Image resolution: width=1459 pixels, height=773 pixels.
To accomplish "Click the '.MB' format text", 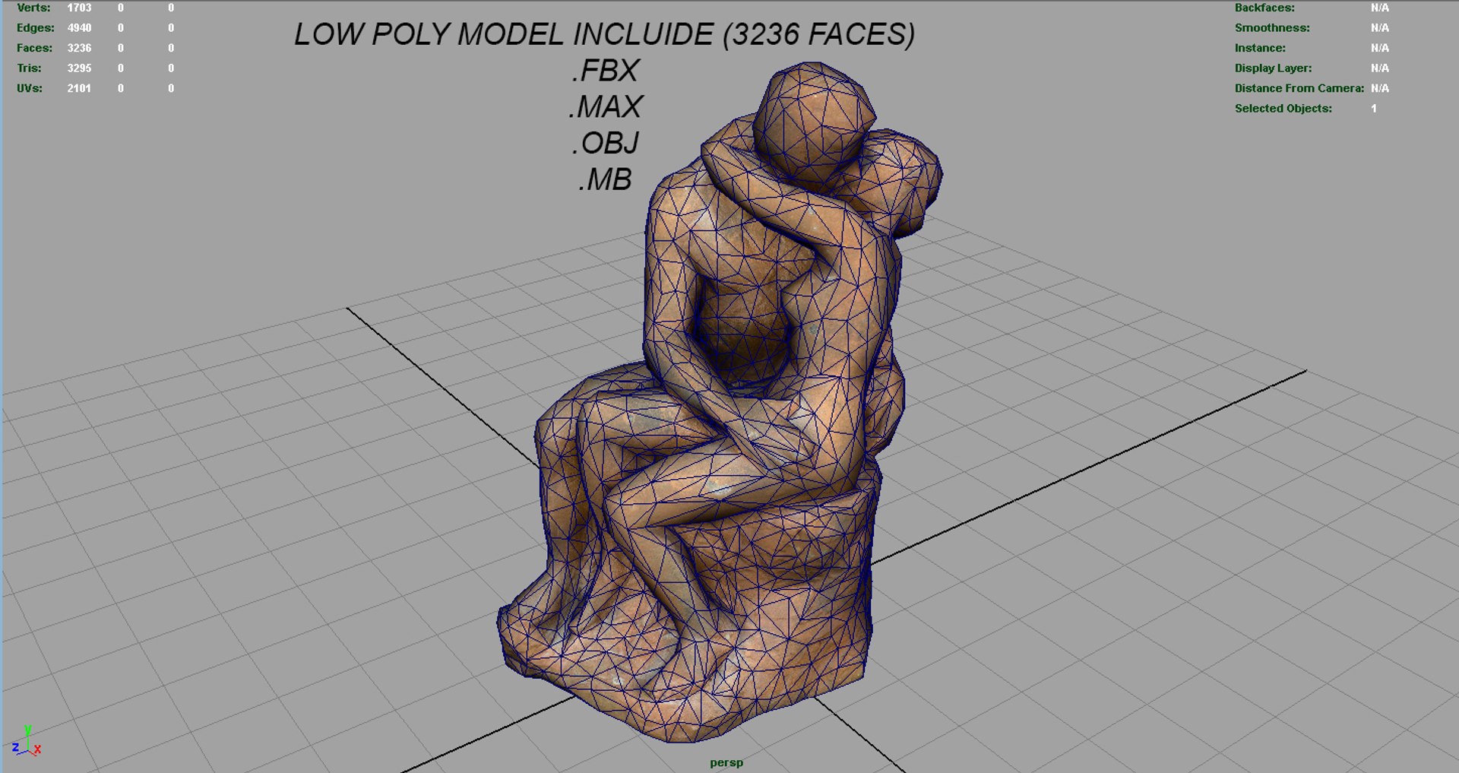I will 606,179.
